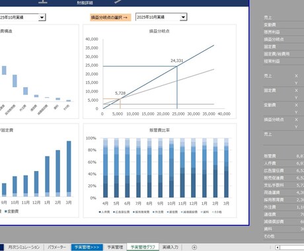Image resolution: width=304 pixels, height=251 pixels.
Task: Go to the 実績入力 sheet tab
Action: point(171,247)
